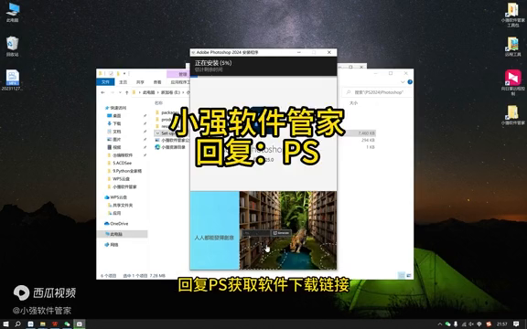Sort files by 名称 column header
This screenshot has width=527, height=329.
[158, 103]
